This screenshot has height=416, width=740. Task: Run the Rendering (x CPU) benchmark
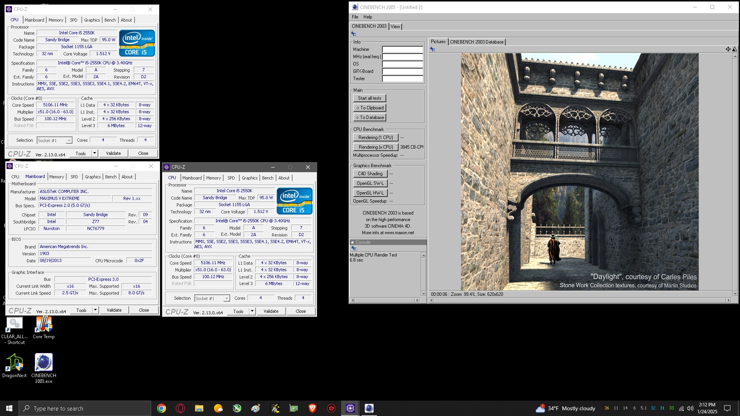click(376, 147)
